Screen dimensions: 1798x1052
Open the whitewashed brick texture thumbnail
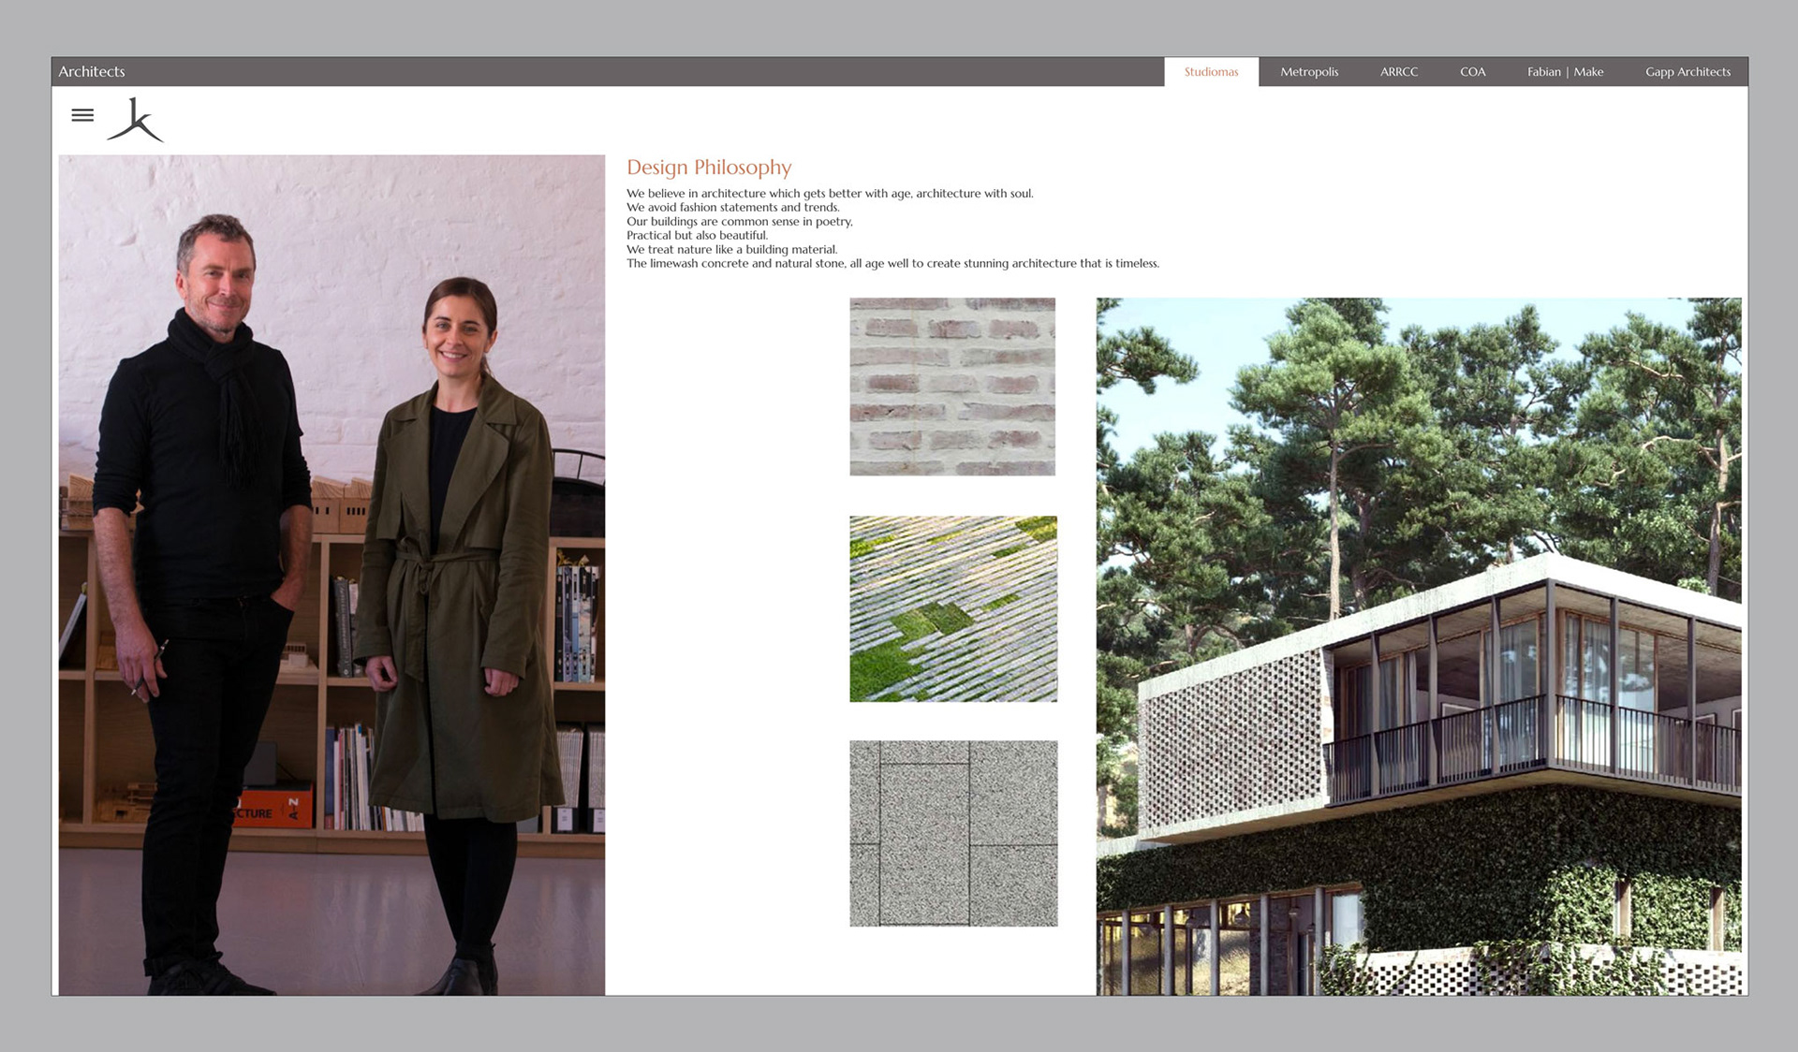pyautogui.click(x=952, y=387)
